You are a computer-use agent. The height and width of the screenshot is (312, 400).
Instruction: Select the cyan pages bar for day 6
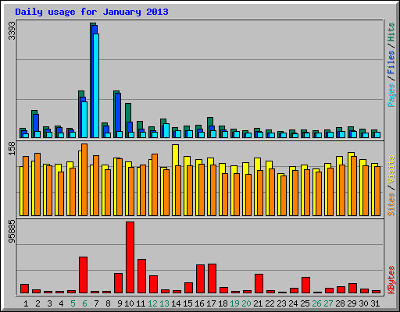coord(84,119)
